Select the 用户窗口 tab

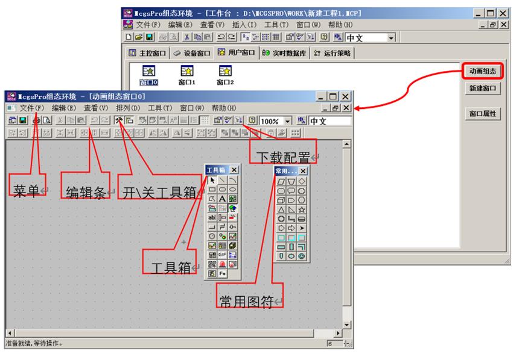(x=237, y=52)
